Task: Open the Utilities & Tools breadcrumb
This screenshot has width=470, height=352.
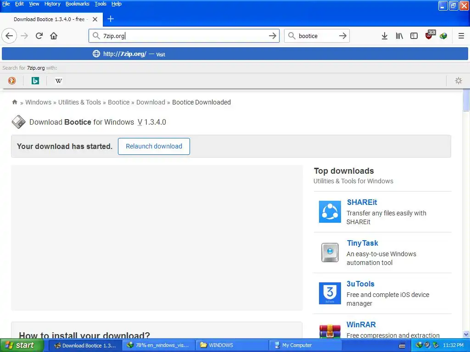Action: point(79,102)
